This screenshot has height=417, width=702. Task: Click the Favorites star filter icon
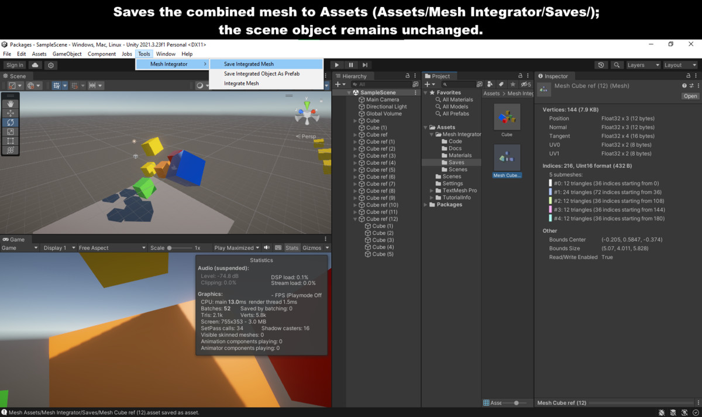click(513, 84)
